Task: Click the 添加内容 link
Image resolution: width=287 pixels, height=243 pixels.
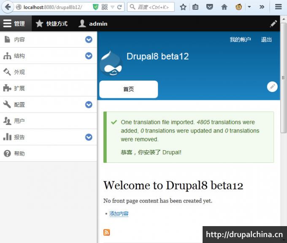Action: pyautogui.click(x=119, y=214)
